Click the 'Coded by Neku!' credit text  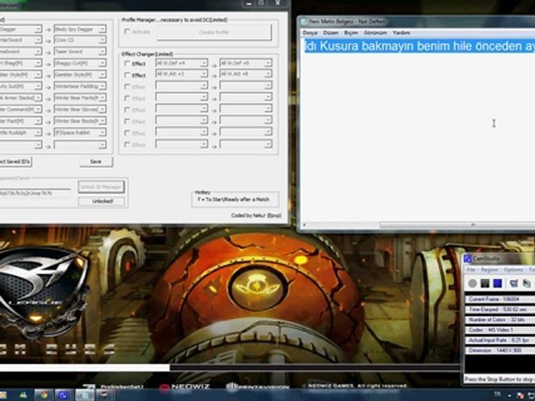pos(256,216)
